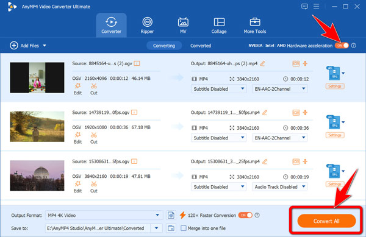Screen dimensions: 366x237
Task: Open the feedback chat icon in title bar
Action: click(304, 6)
